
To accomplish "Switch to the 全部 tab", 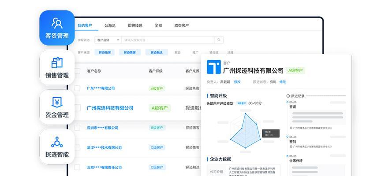I will point(158,26).
